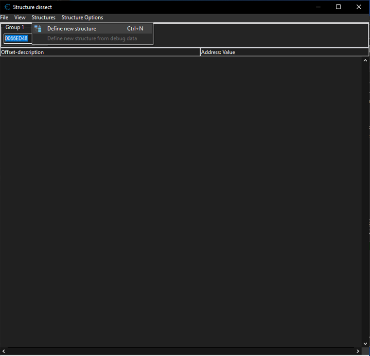Click the horizontal scrollbar track
This screenshot has width=370, height=356.
coord(180,351)
